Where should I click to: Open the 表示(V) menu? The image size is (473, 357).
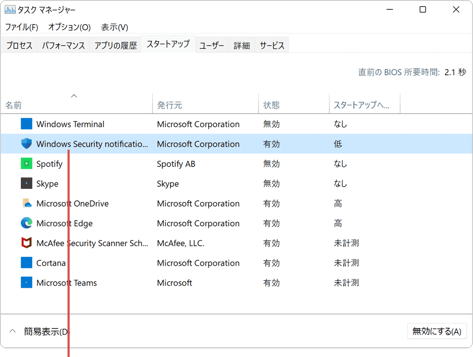[x=115, y=27]
